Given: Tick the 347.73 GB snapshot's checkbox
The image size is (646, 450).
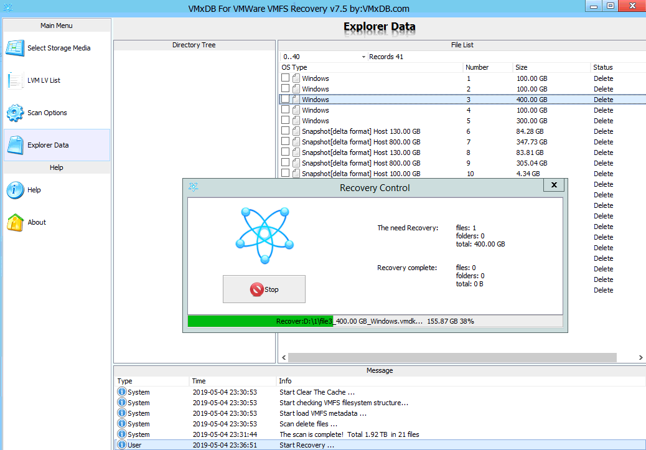Looking at the screenshot, I should click(285, 141).
